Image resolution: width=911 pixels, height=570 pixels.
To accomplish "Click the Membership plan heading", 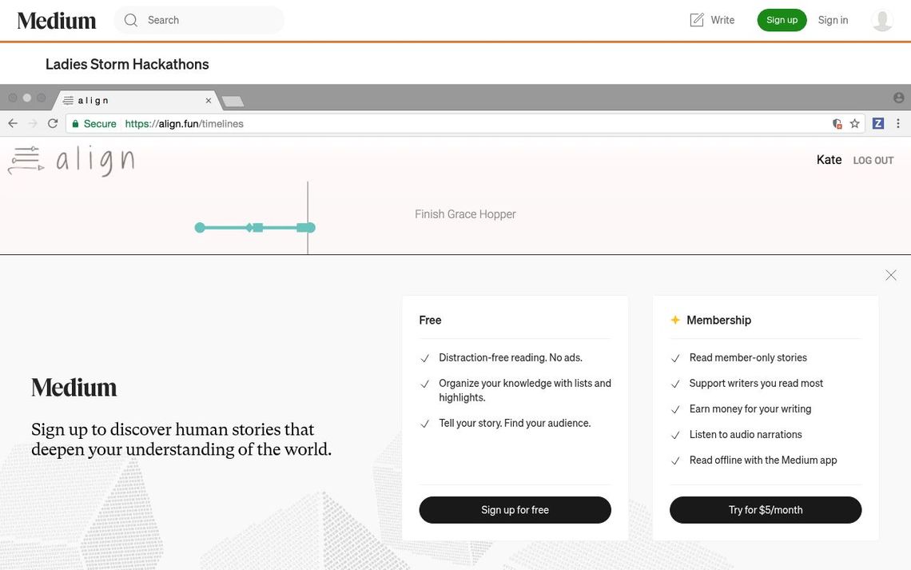I will tap(718, 320).
